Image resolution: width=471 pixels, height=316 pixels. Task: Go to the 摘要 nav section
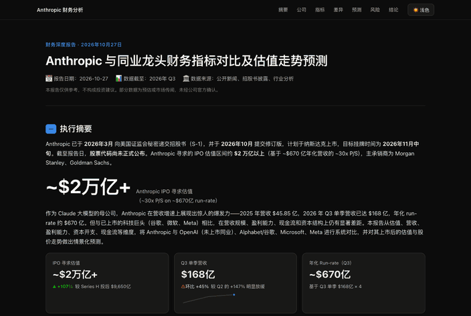click(283, 10)
